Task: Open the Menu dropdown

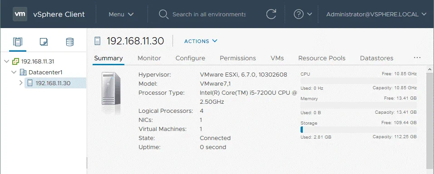Action: tap(121, 14)
